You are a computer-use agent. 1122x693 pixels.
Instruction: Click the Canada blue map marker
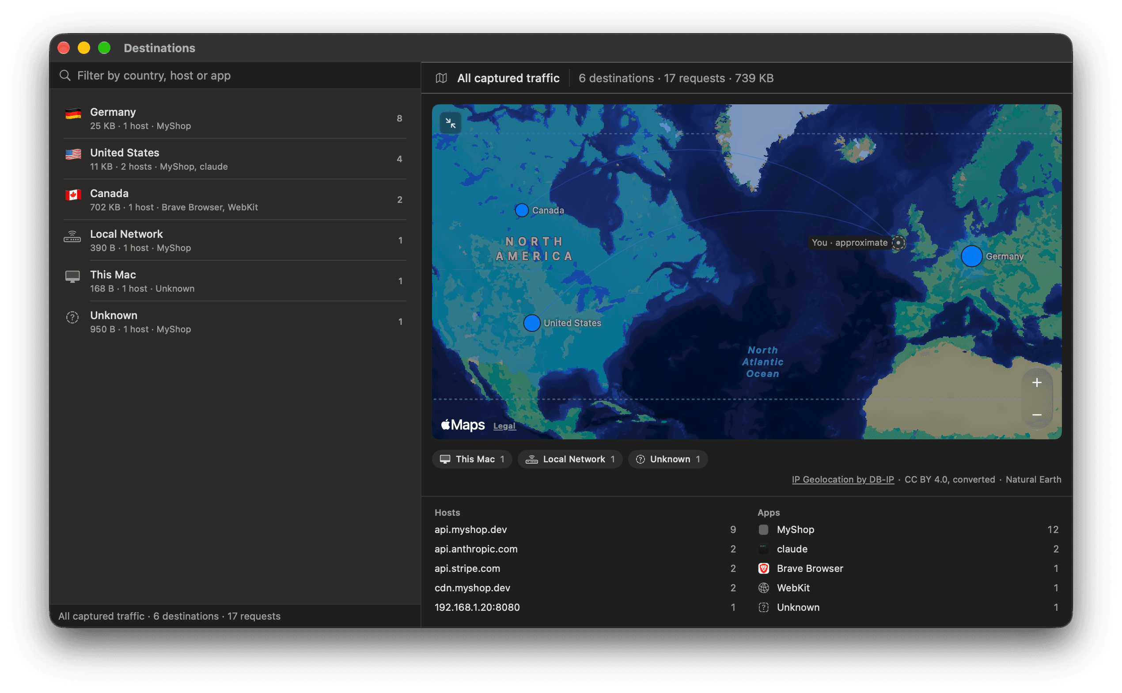[522, 210]
